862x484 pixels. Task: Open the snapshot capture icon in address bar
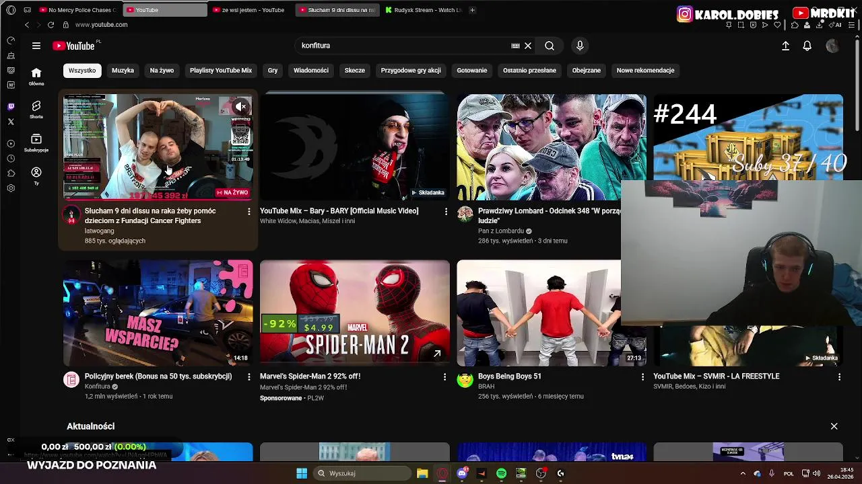741,25
